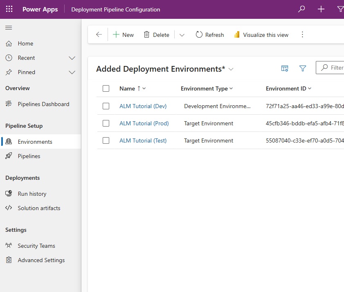
Task: Click the 55087040 environment ID cell
Action: pos(305,140)
